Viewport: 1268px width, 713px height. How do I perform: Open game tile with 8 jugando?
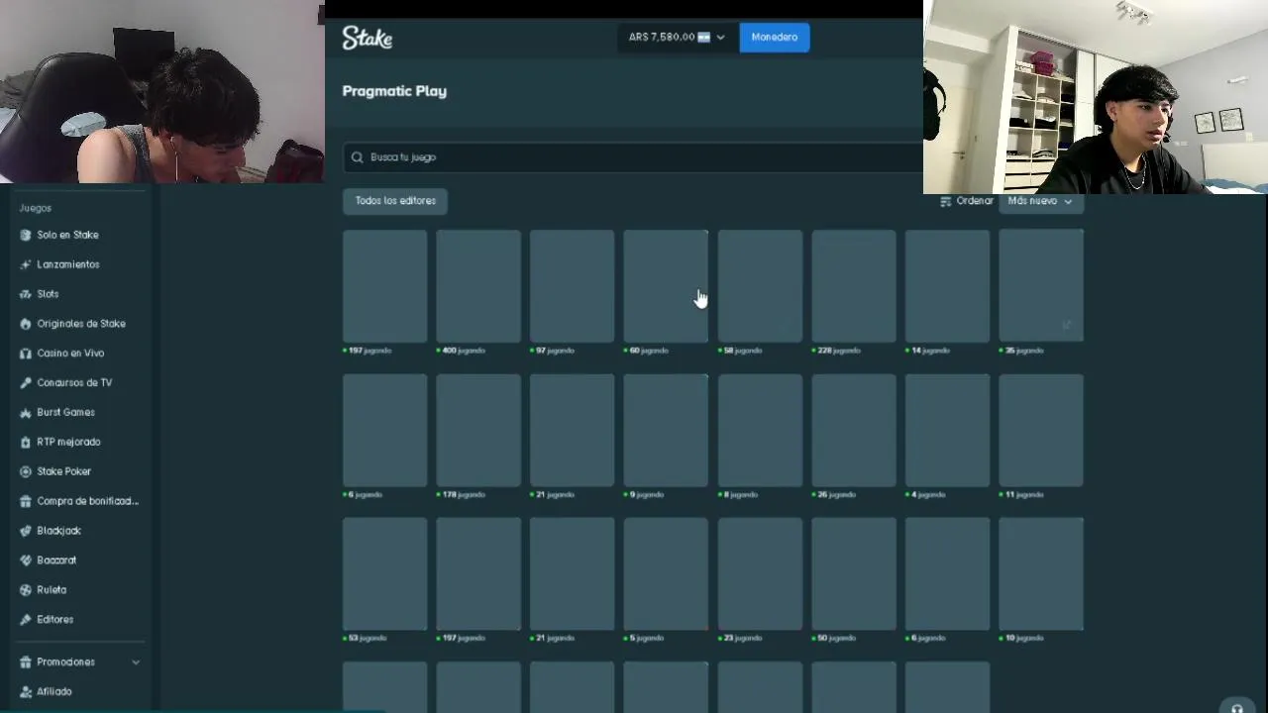pos(760,430)
